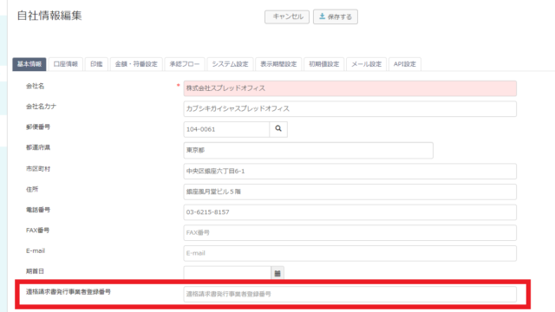This screenshot has width=555, height=312.
Task: Switch to the API設定 tab
Action: [x=405, y=64]
